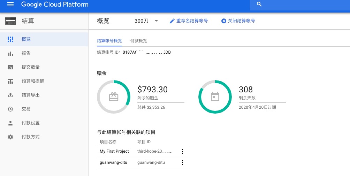Click the search magnifier icon
This screenshot has width=350, height=176.
(259, 4)
